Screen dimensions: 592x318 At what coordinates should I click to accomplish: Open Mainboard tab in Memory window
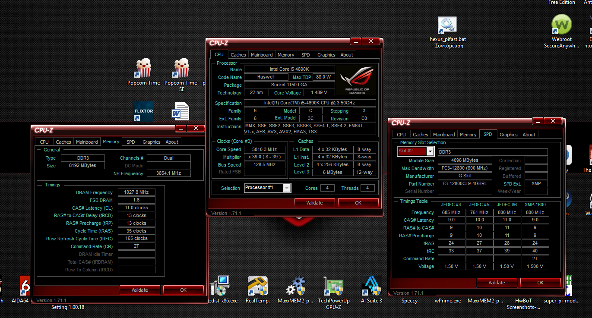pos(87,142)
